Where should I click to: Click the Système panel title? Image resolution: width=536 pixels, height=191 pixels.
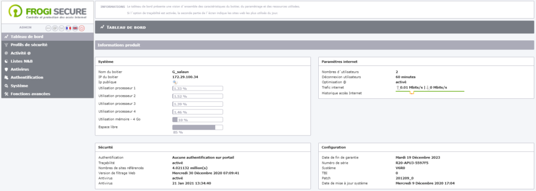(106, 62)
